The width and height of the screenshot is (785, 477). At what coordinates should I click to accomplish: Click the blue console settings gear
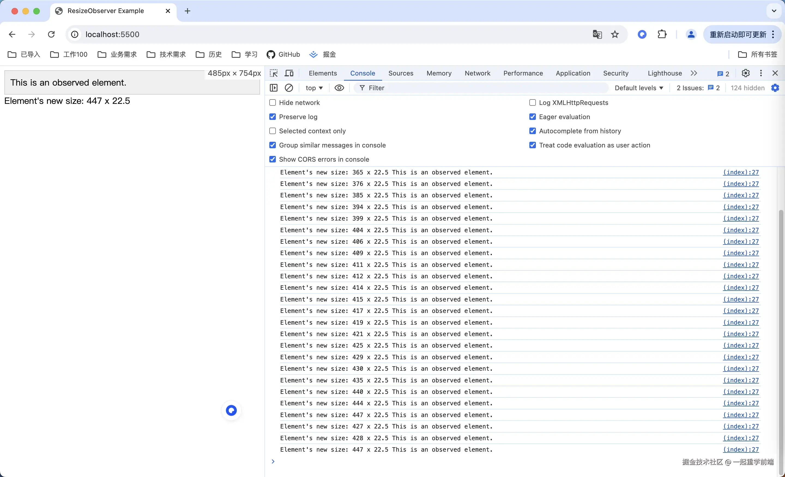[775, 88]
